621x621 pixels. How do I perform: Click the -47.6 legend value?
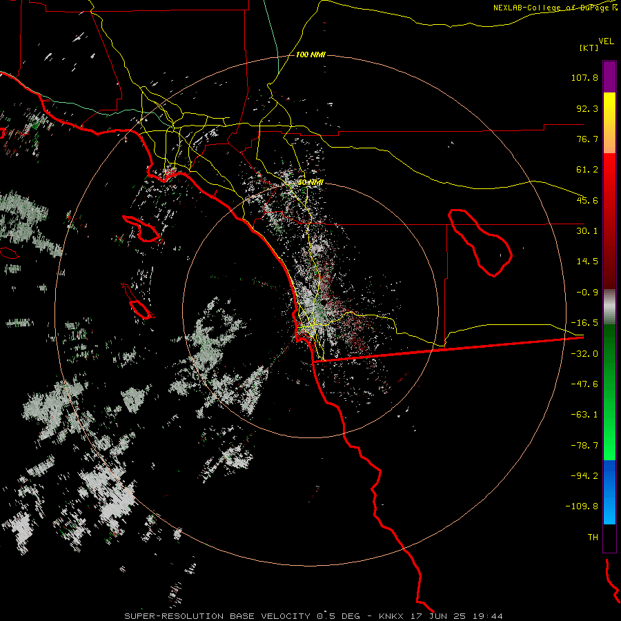pos(584,384)
